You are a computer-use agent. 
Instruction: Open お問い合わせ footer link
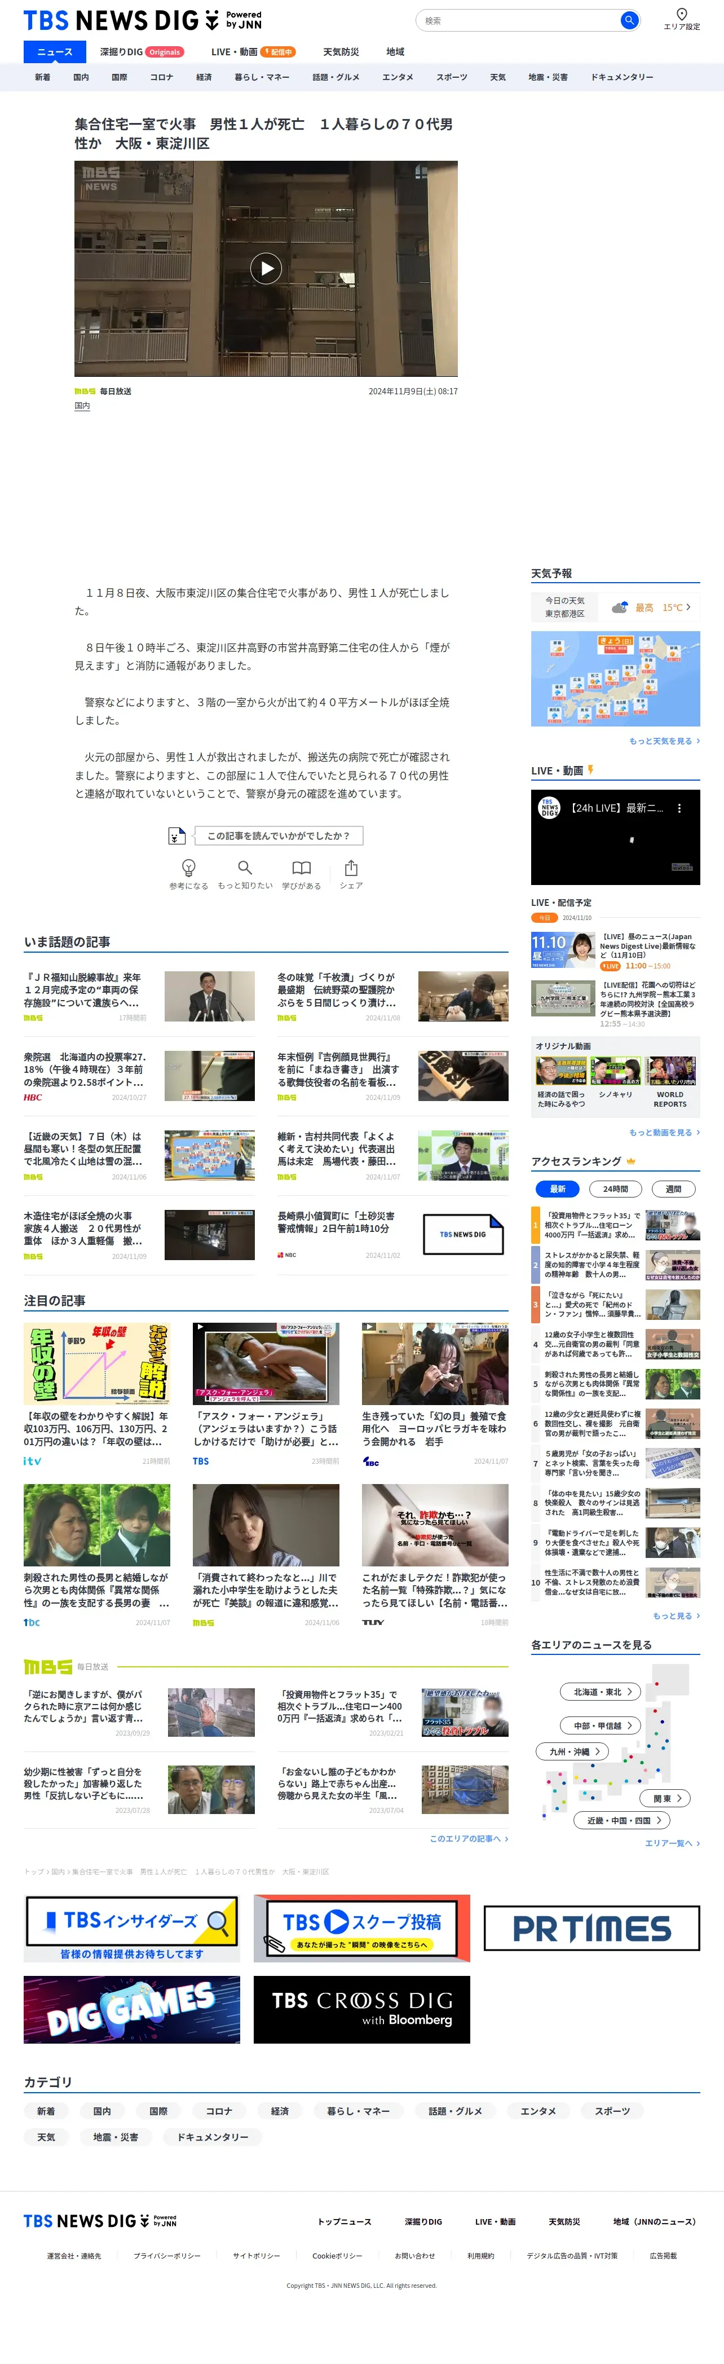pyautogui.click(x=415, y=2255)
